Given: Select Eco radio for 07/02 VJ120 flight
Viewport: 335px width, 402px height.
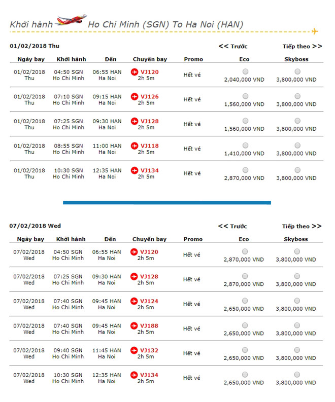Looking at the screenshot, I should pos(245,251).
